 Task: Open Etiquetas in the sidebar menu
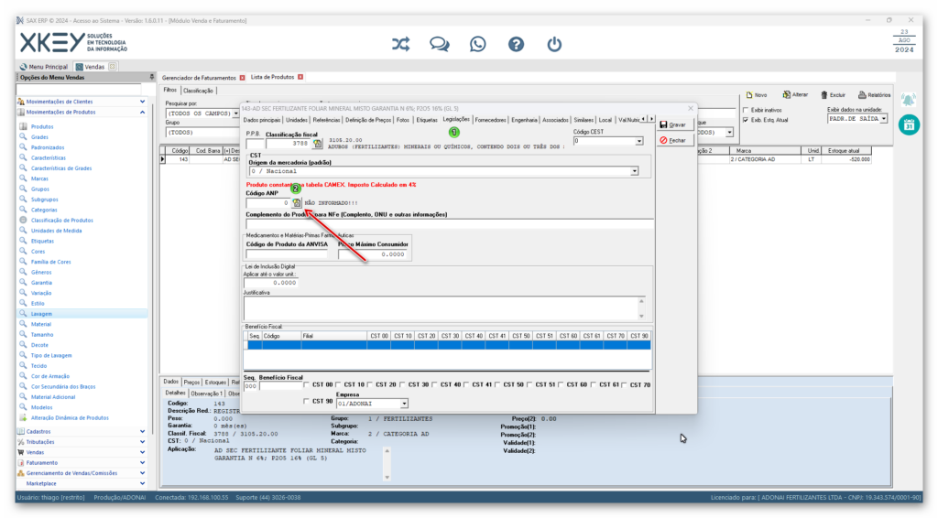tap(42, 242)
